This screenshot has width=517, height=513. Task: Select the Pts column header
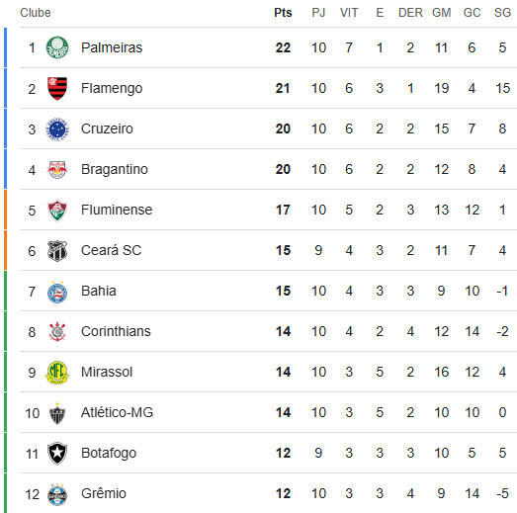pyautogui.click(x=283, y=13)
